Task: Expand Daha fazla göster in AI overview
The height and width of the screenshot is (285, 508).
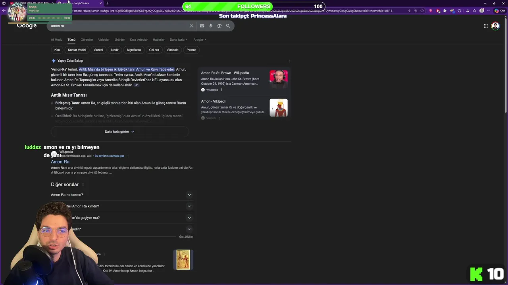Action: [x=120, y=132]
